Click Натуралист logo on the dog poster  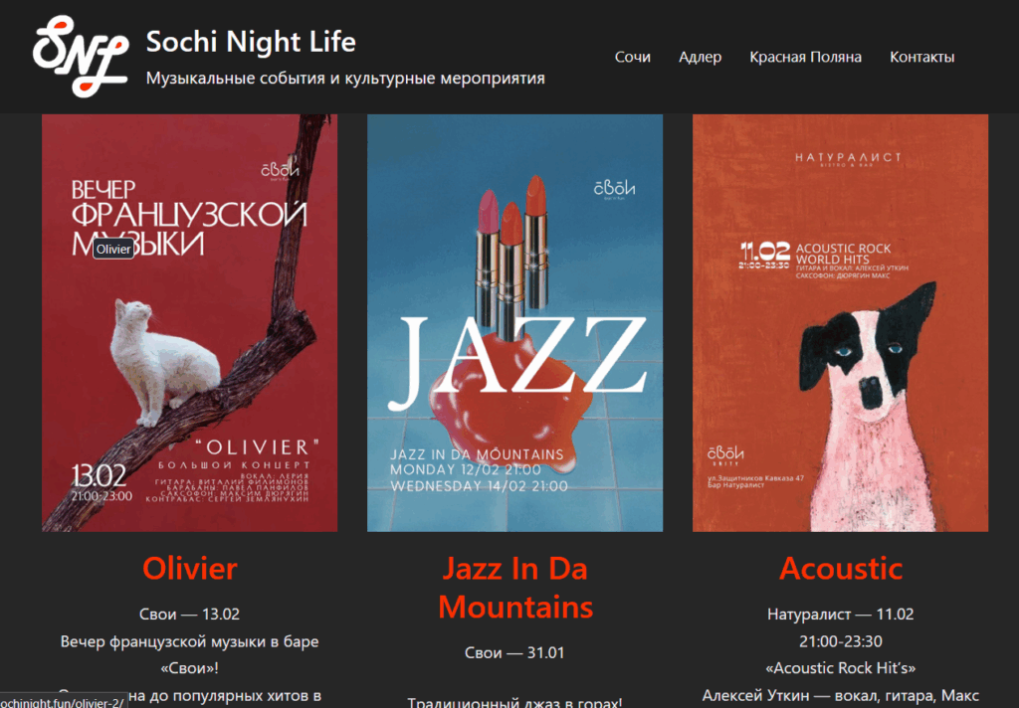(848, 159)
